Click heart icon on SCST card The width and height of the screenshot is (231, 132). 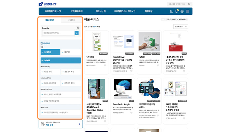[x=105, y=121]
